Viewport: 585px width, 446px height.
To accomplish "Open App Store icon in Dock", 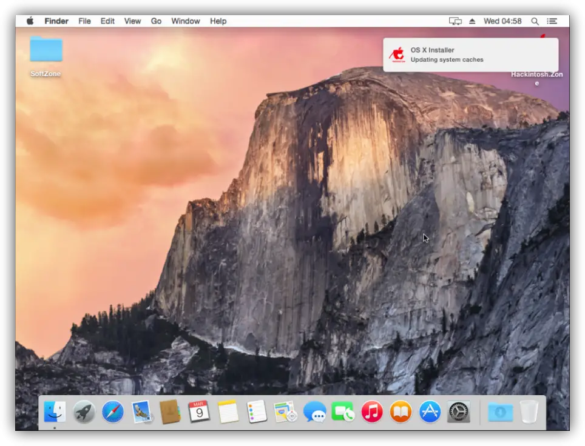I will tap(430, 411).
